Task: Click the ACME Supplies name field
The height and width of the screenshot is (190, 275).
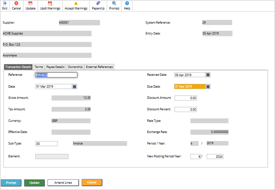Action: point(47,34)
